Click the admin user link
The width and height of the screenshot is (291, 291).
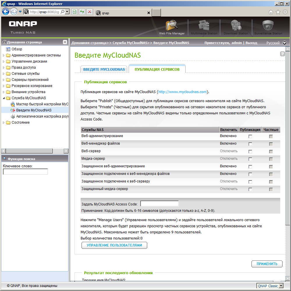(x=237, y=43)
